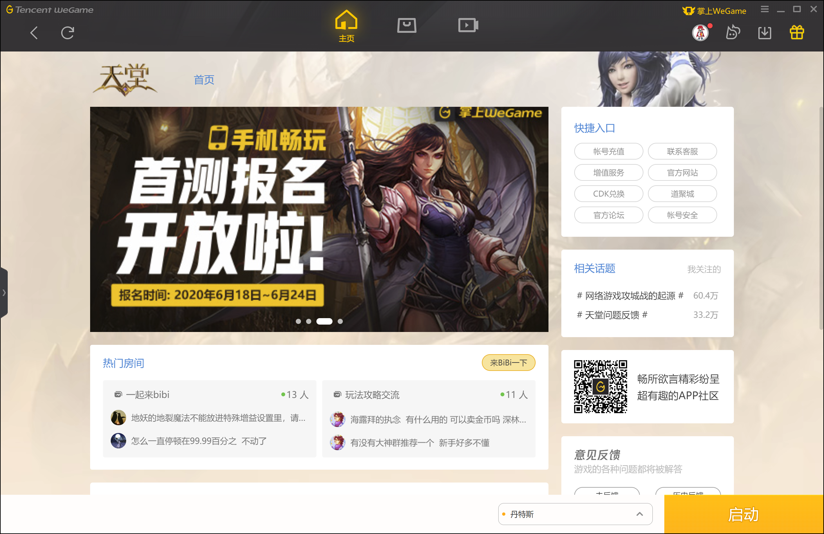The width and height of the screenshot is (824, 534).
Task: Click the 13 人 online count
Action: 295,394
